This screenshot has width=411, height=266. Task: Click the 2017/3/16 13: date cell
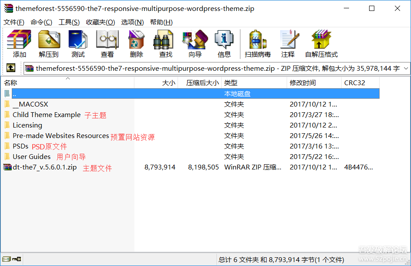[314, 146]
